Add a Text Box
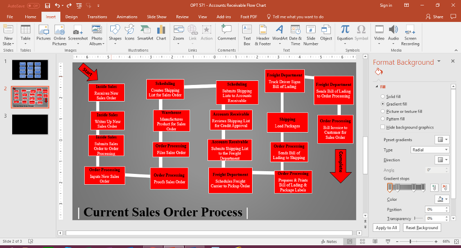This screenshot has height=248, width=461. [247, 34]
